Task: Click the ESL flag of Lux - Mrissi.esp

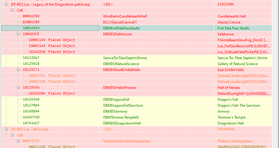Action: pyautogui.click(x=108, y=129)
